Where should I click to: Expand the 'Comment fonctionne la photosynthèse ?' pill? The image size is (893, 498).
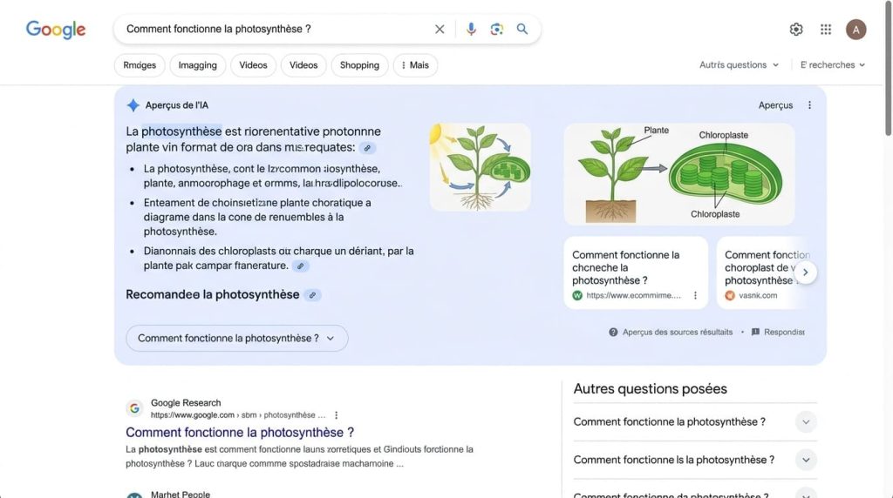[237, 339]
